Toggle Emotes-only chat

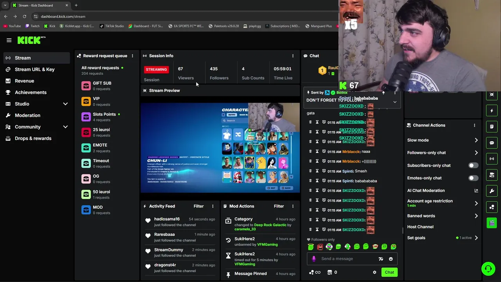coord(473,178)
